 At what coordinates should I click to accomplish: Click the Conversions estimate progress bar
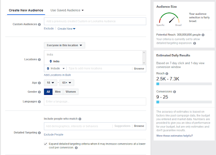184,102
